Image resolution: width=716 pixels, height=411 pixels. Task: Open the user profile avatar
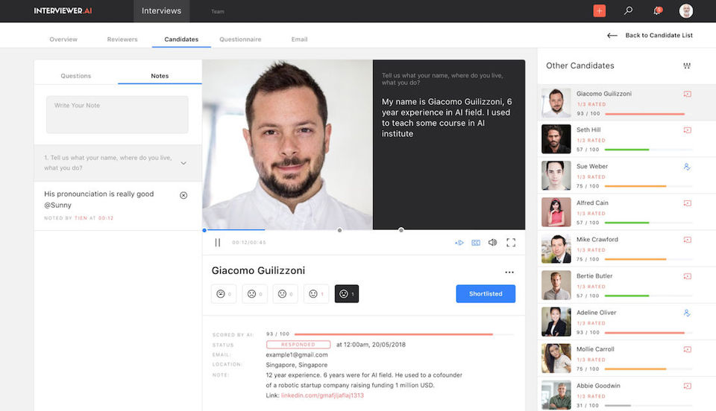(686, 10)
